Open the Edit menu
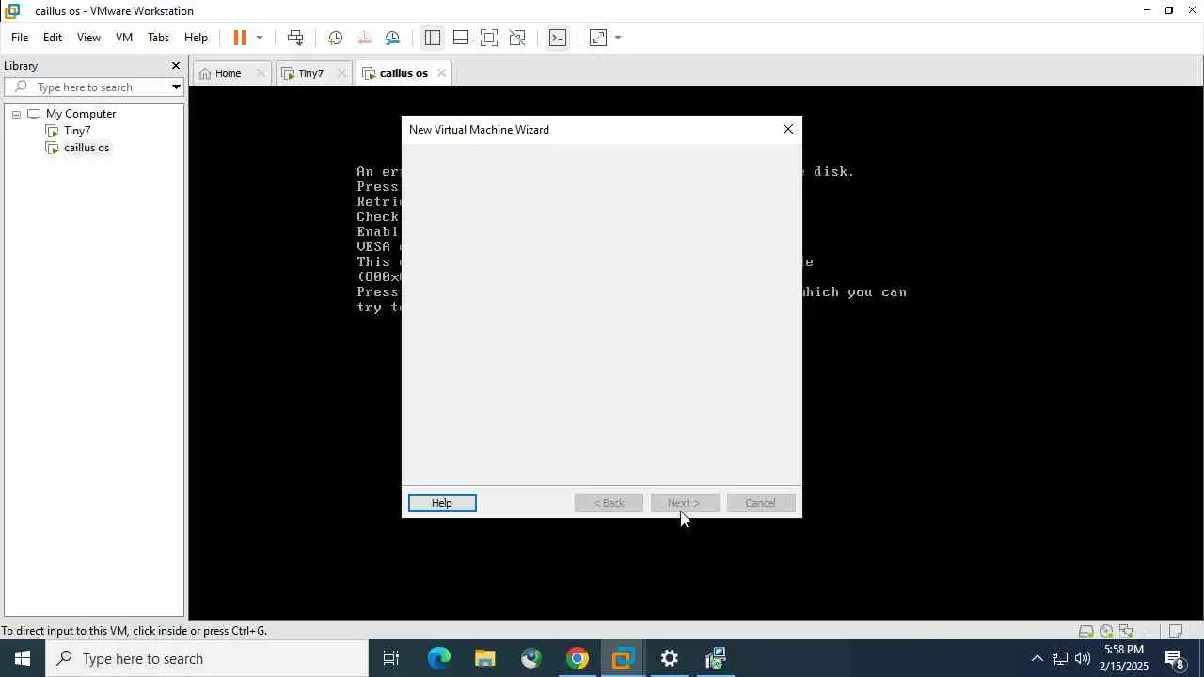1204x677 pixels. (53, 38)
